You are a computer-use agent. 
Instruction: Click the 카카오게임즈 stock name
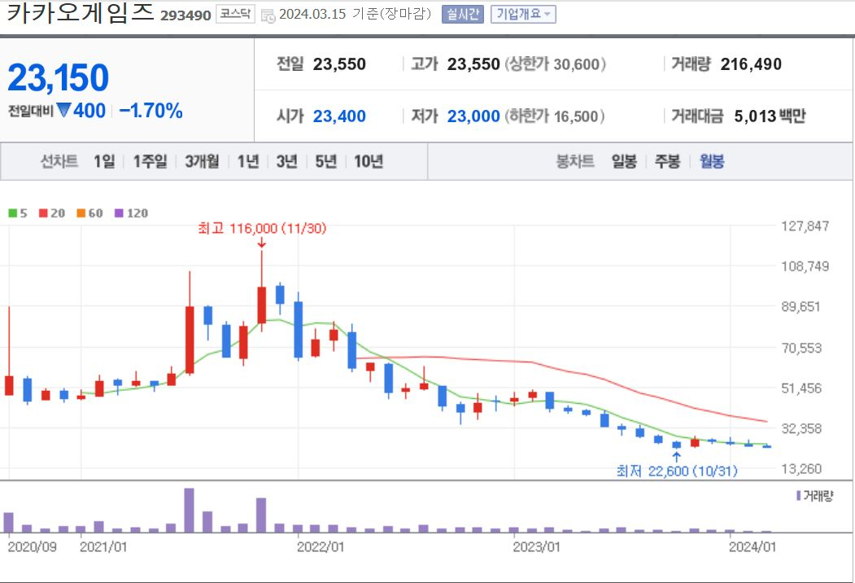point(81,13)
